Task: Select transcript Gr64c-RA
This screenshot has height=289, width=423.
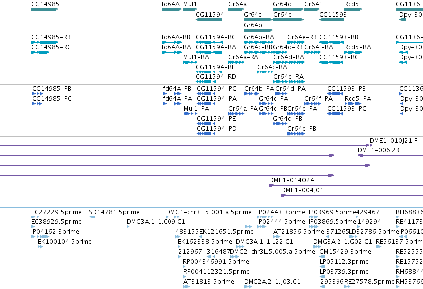Action: [265, 72]
